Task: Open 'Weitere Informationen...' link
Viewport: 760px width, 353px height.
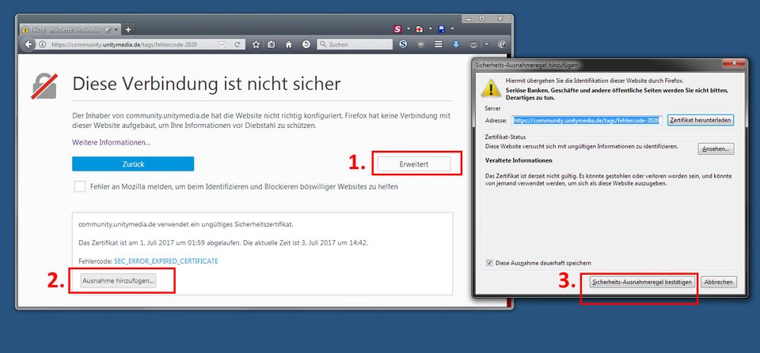Action: 112,143
